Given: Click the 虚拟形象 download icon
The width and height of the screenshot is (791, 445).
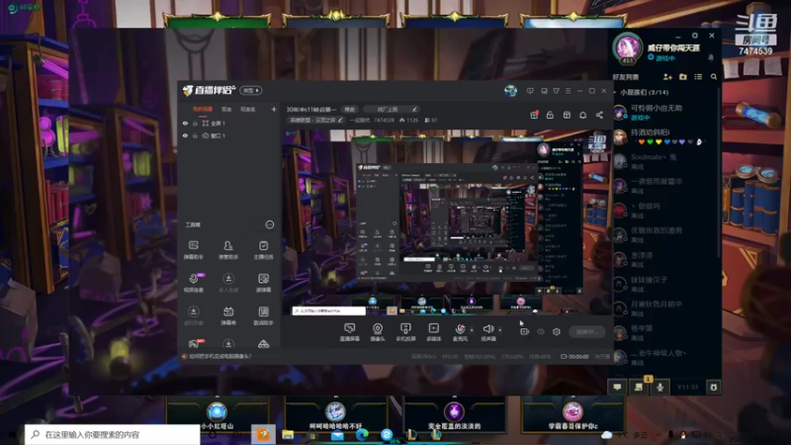Looking at the screenshot, I should click(x=193, y=311).
